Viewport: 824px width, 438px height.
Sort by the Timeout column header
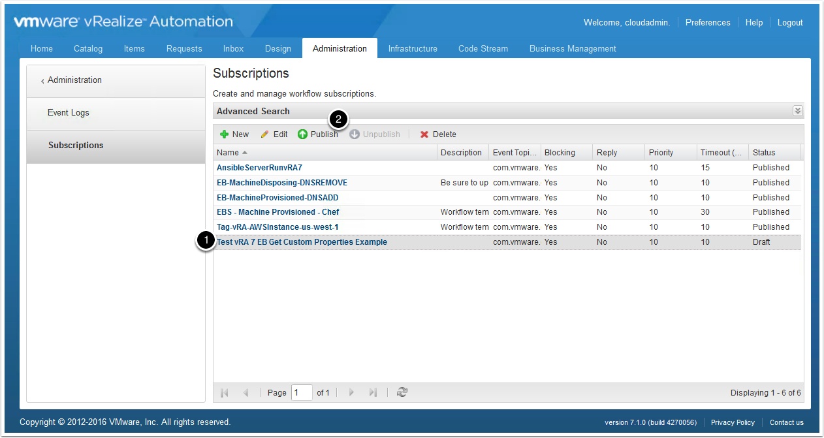click(x=723, y=153)
